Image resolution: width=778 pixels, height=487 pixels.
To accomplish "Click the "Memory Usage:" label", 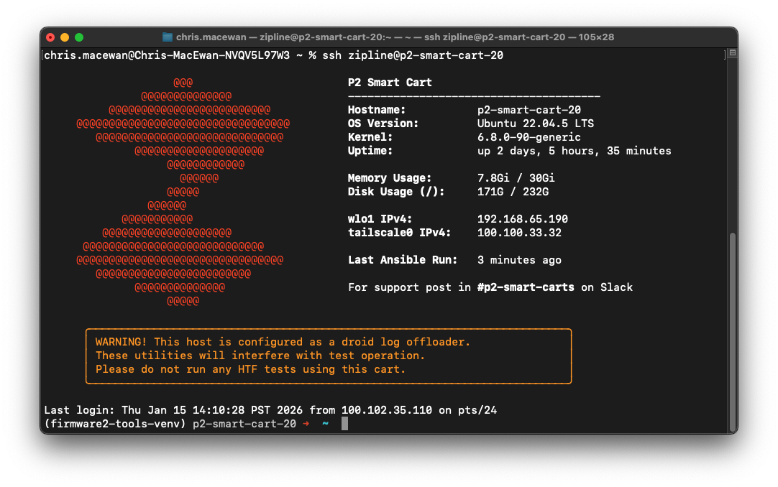I will pyautogui.click(x=390, y=178).
